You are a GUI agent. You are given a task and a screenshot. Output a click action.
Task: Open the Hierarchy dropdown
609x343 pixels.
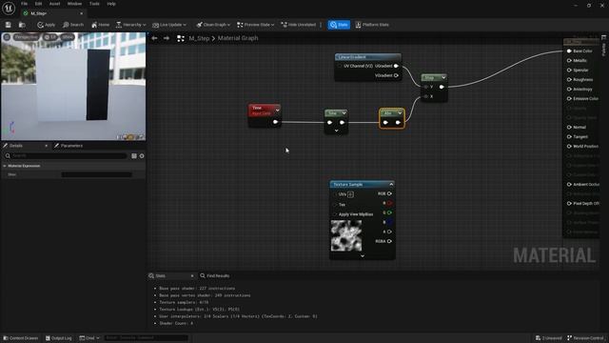click(x=131, y=25)
